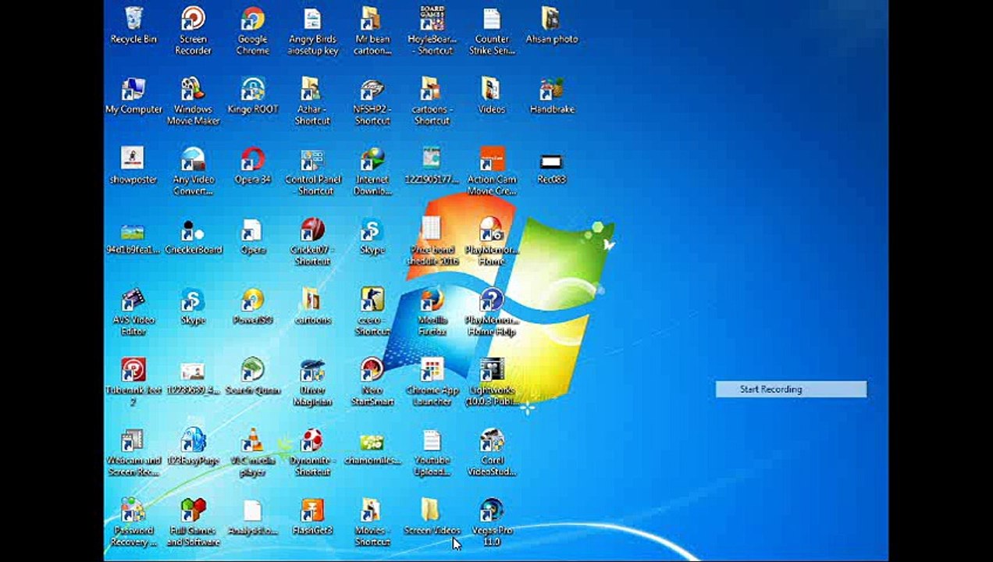Viewport: 993px width, 562px height.
Task: Open the Recycle Bin
Action: click(x=133, y=26)
